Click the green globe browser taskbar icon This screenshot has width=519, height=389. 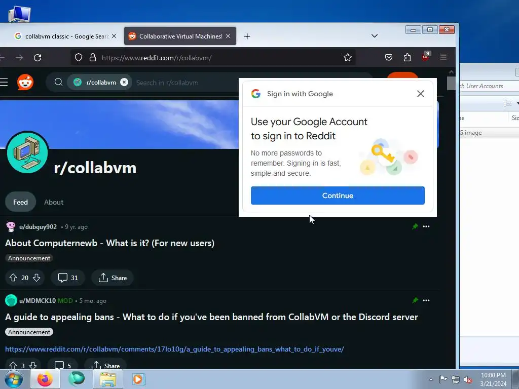tap(77, 379)
